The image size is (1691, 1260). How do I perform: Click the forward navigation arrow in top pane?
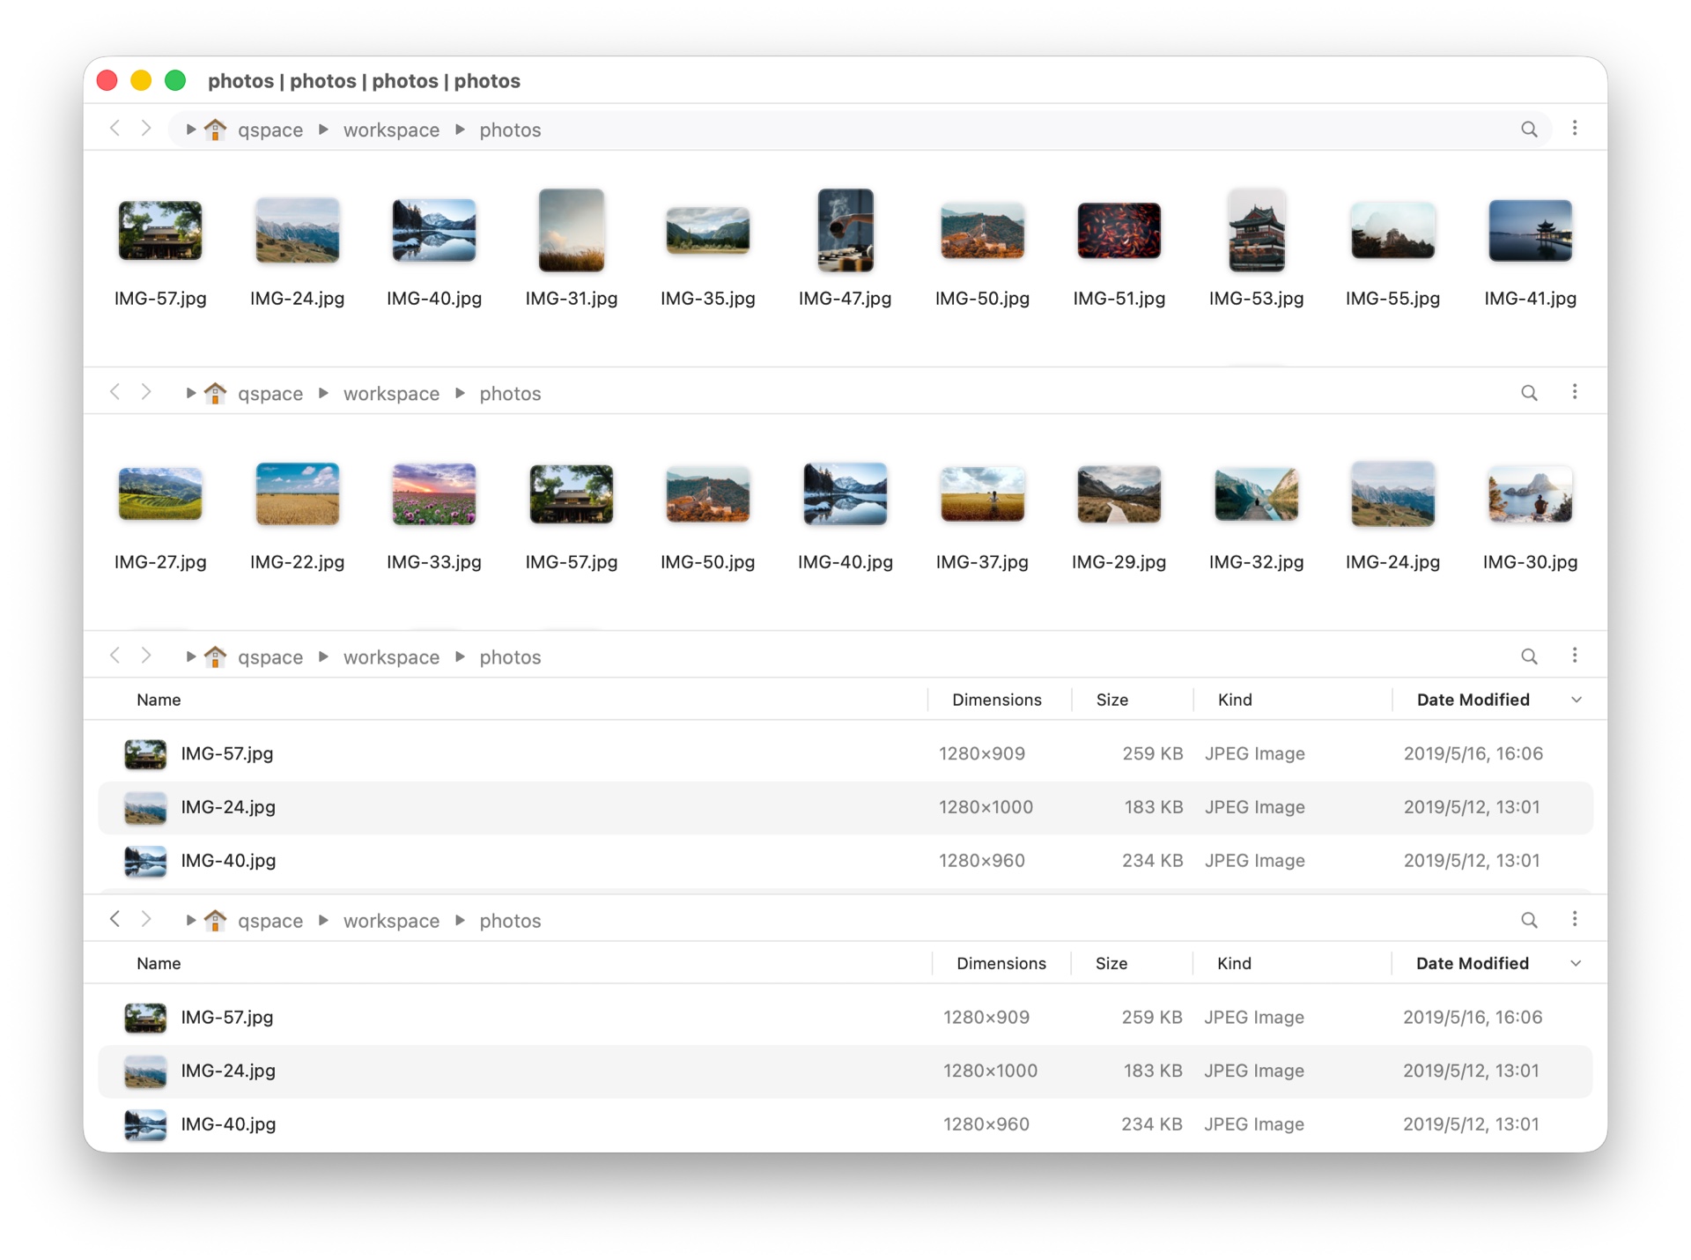146,129
